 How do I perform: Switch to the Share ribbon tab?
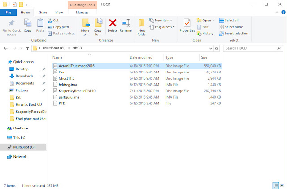43,13
